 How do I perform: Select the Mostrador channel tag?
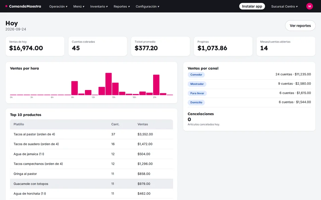(x=197, y=84)
